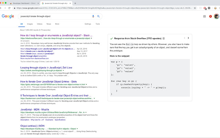Open MDN 'Why Use for...in?' sitelink
The image size is (220, 138).
click(37, 120)
